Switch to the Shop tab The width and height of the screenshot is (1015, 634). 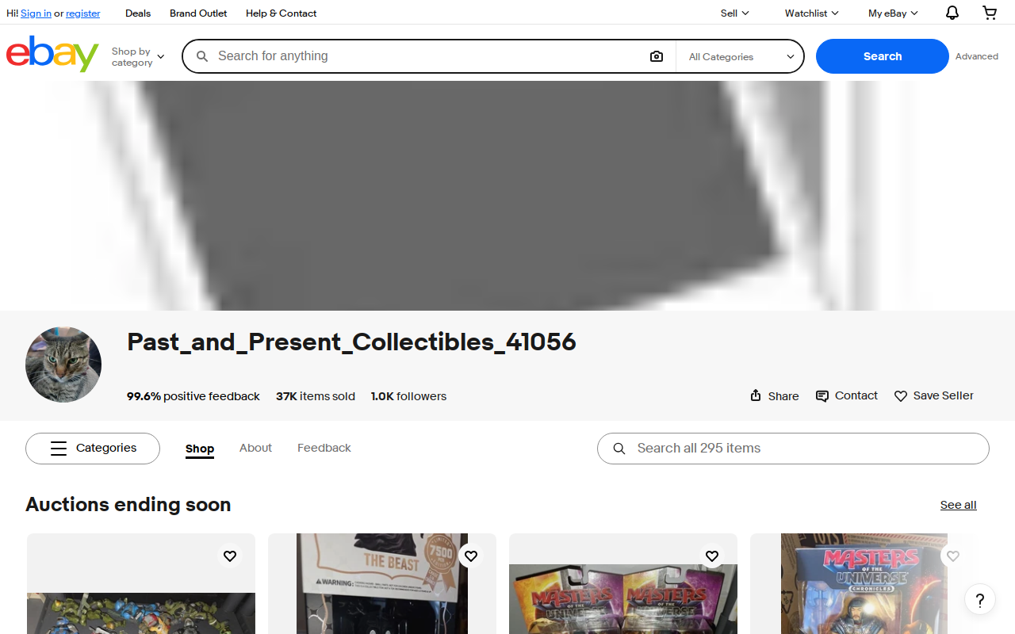tap(200, 449)
